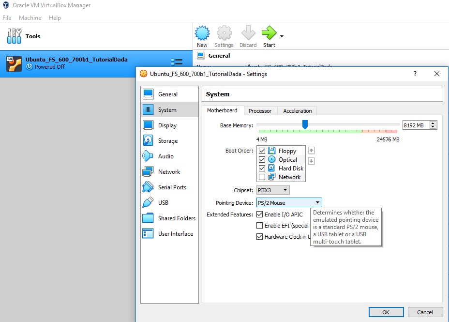449x322 pixels.
Task: Select the Audio settings category
Action: 165,156
